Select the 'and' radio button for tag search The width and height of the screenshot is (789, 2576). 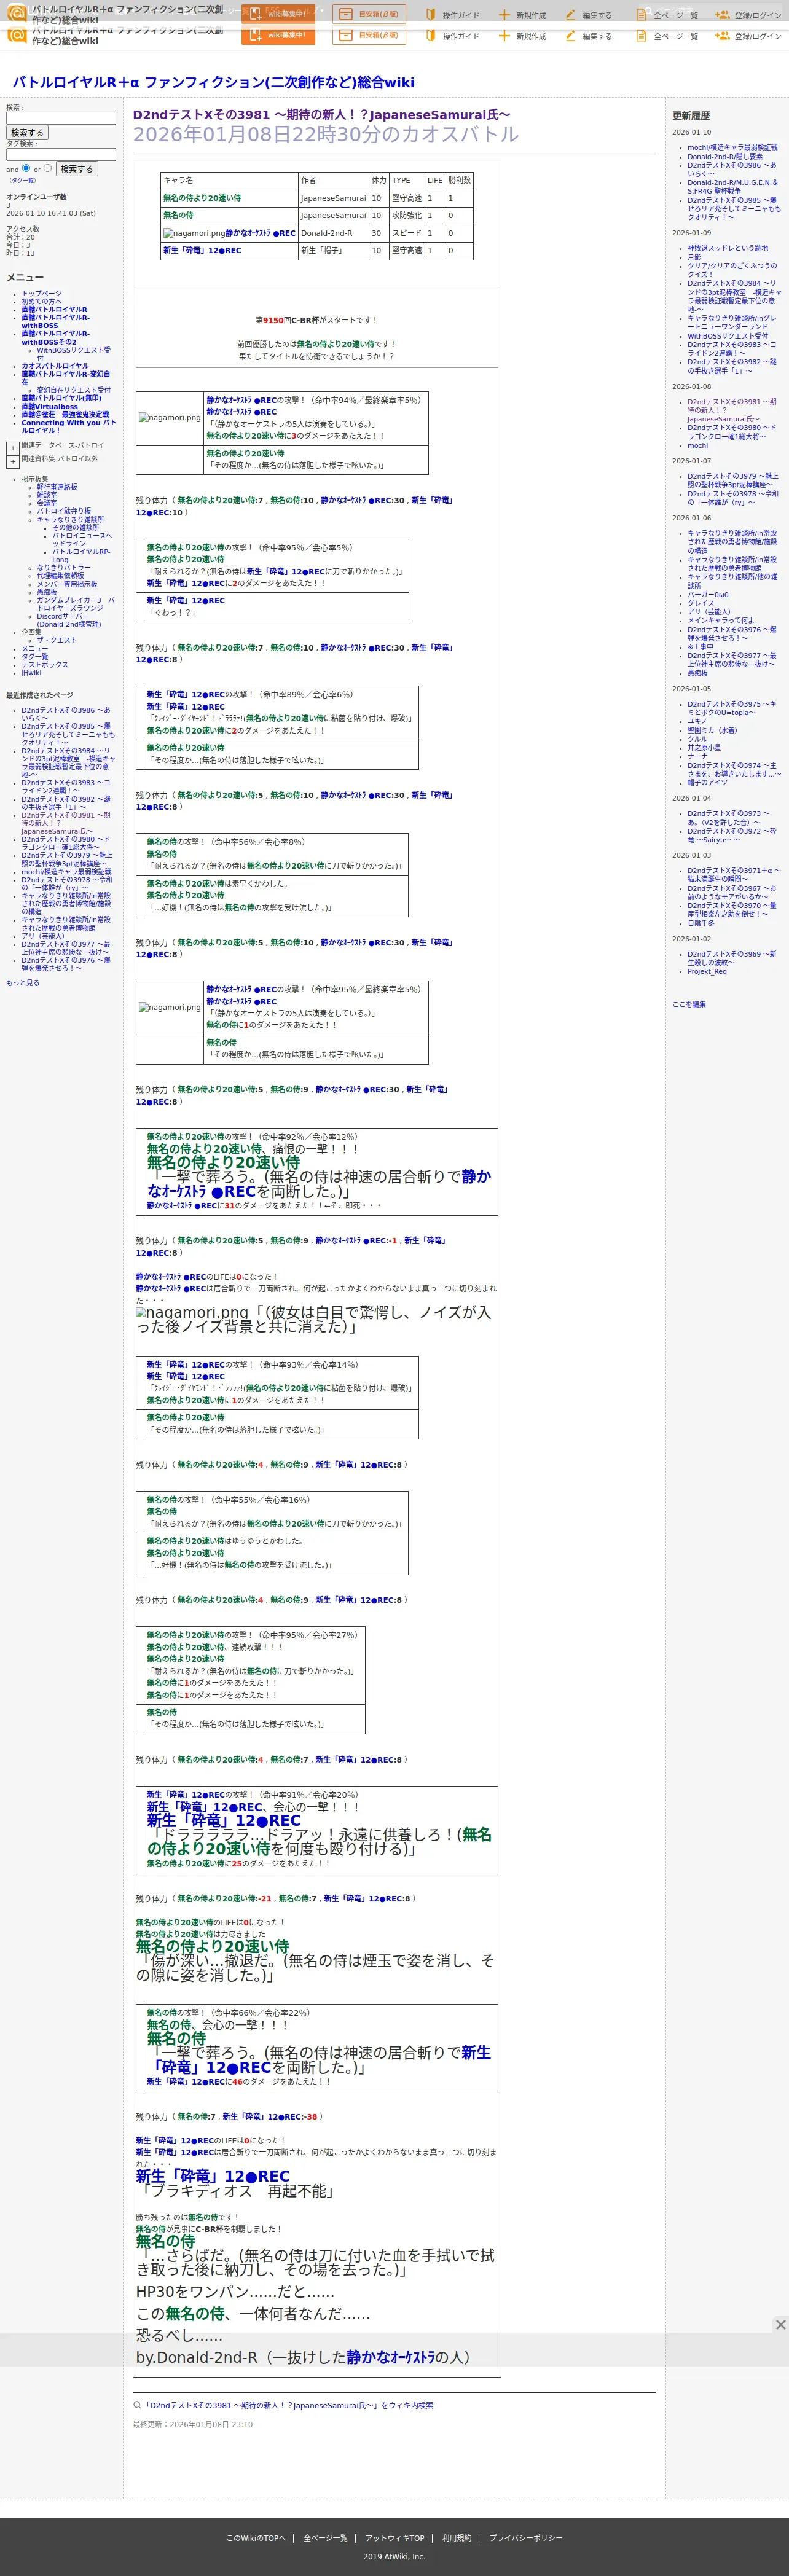[x=26, y=168]
